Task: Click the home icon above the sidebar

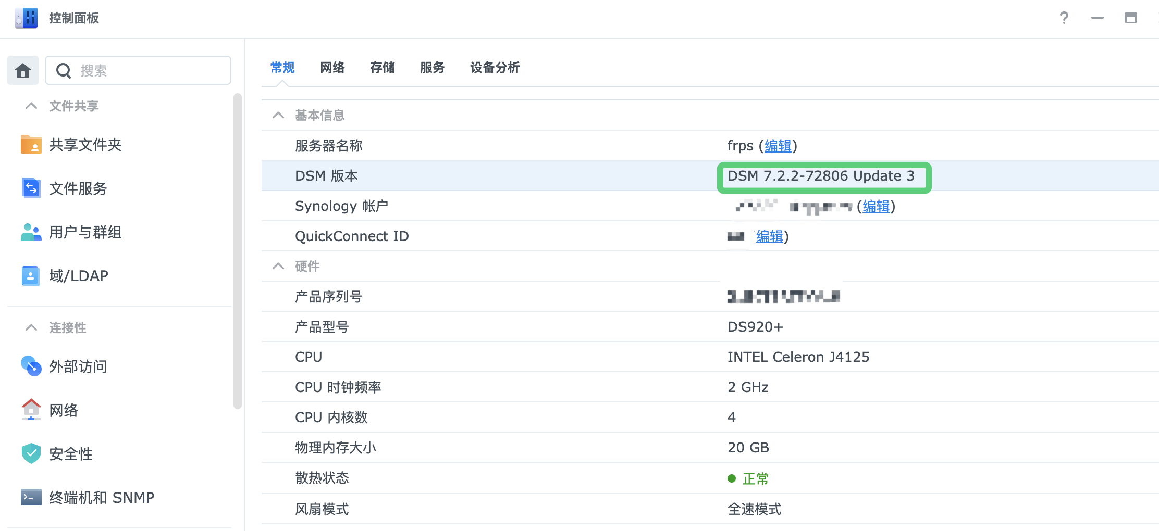Action: click(22, 70)
